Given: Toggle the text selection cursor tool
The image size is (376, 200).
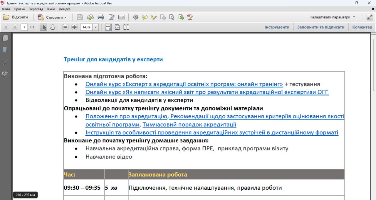Looking at the screenshot, I should (43, 27).
